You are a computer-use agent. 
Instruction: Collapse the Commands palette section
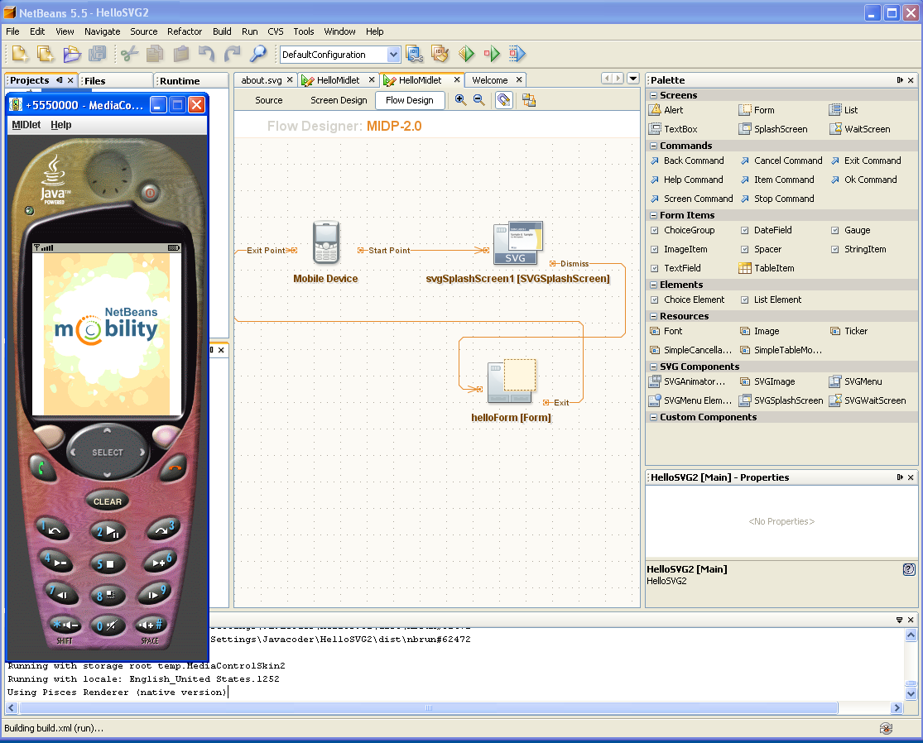click(x=653, y=146)
